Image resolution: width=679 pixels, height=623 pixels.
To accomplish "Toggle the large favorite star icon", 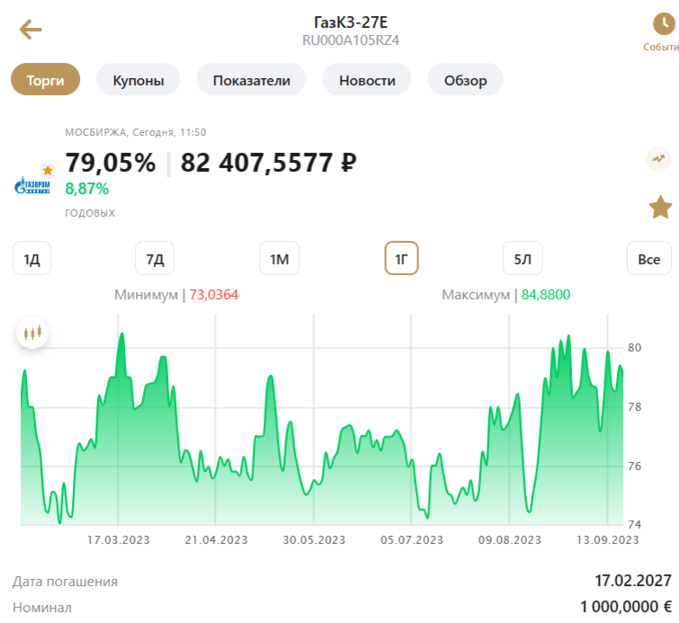I will click(x=660, y=207).
